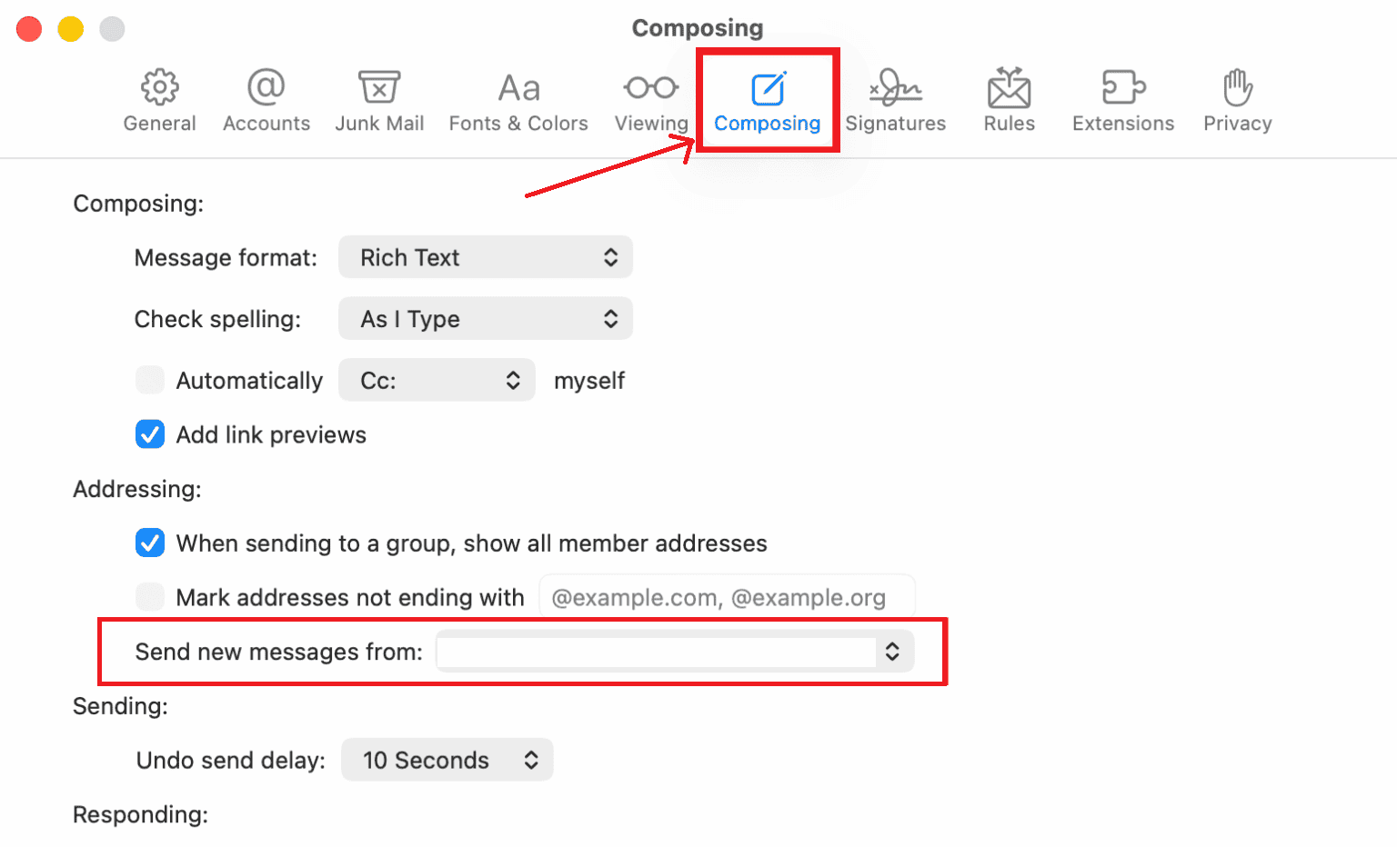Viewport: 1397px width, 847px height.
Task: Open the Cc: field type dropdown
Action: pyautogui.click(x=437, y=380)
